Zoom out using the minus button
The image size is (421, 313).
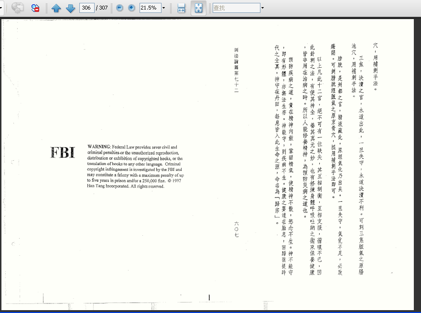point(119,8)
